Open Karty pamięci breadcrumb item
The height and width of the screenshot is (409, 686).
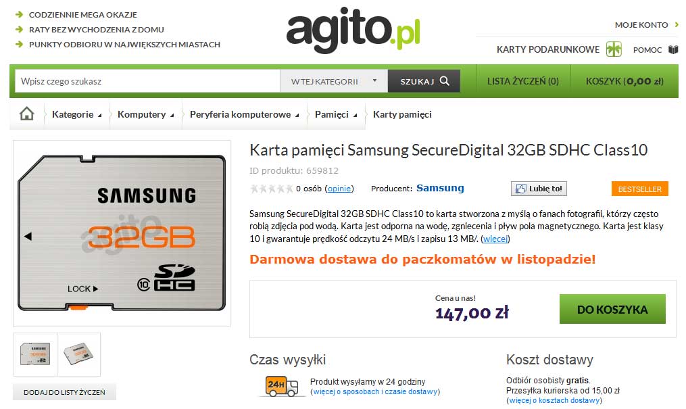[x=402, y=115]
